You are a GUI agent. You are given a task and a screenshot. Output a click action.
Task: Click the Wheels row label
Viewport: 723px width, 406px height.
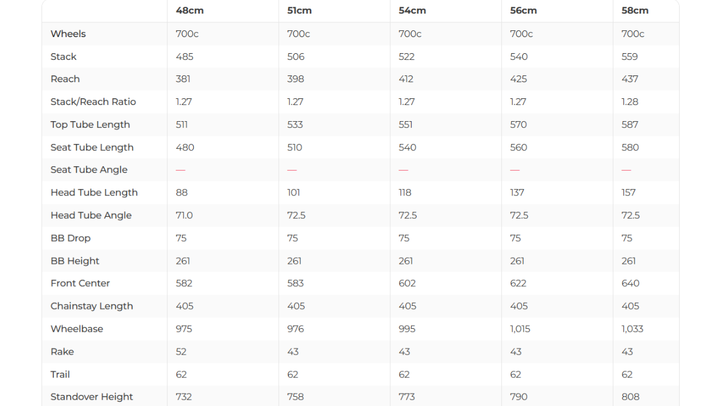[x=68, y=34]
